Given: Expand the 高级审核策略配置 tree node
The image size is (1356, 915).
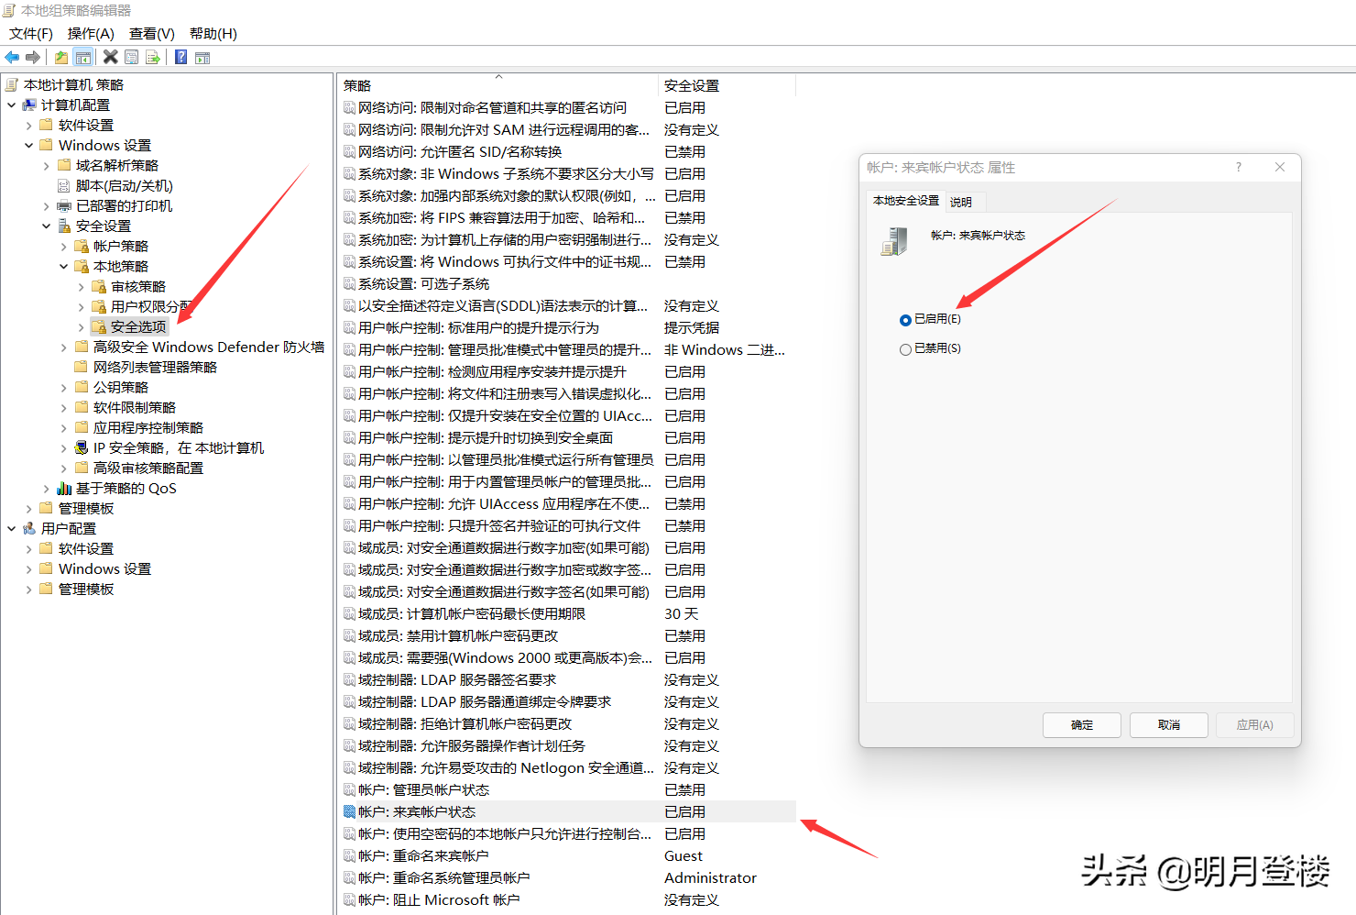Looking at the screenshot, I should pyautogui.click(x=64, y=468).
